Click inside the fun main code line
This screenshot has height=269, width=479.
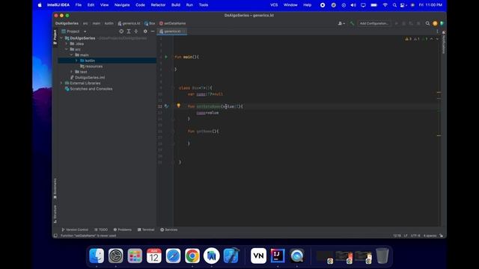(187, 57)
